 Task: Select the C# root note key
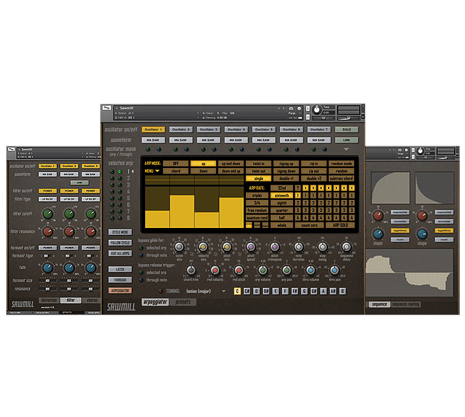point(247,291)
